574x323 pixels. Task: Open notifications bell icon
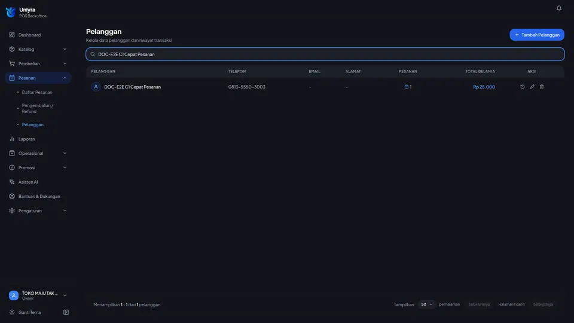[x=558, y=8]
